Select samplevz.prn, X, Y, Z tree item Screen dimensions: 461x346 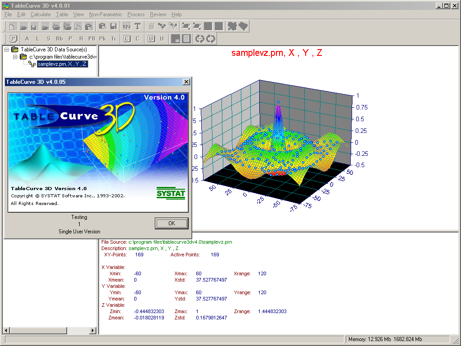(62, 64)
